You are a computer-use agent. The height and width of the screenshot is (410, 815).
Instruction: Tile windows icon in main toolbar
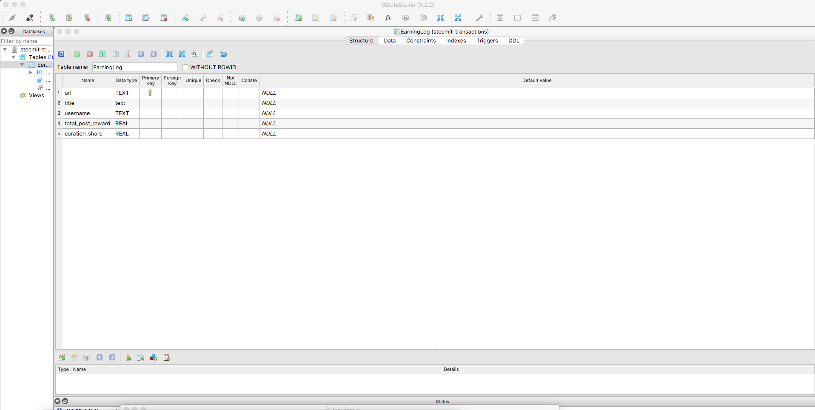point(500,18)
